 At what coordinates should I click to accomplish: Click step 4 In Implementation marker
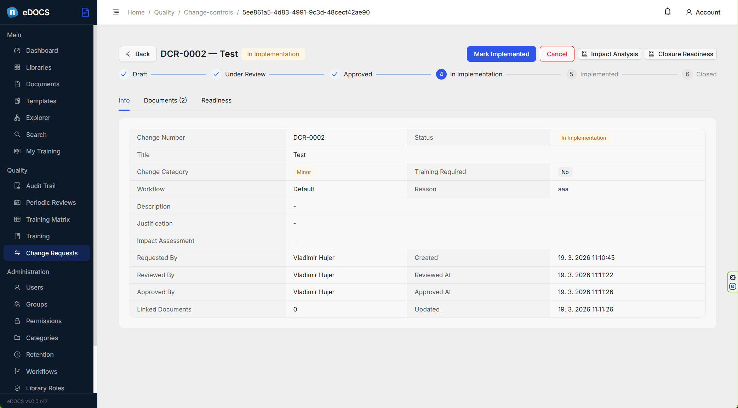(x=441, y=74)
